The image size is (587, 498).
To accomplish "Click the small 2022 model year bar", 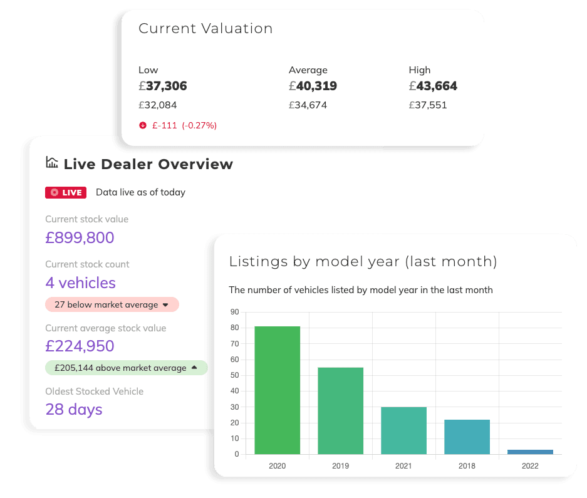I will (x=530, y=452).
